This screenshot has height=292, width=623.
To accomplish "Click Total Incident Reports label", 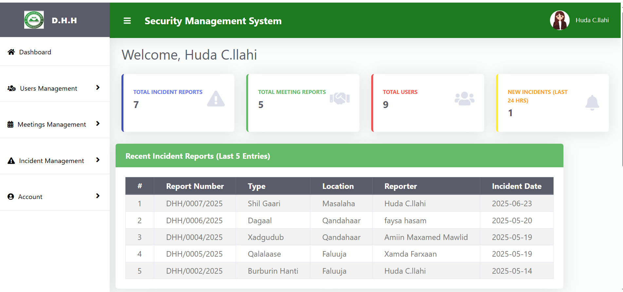I will [x=168, y=92].
